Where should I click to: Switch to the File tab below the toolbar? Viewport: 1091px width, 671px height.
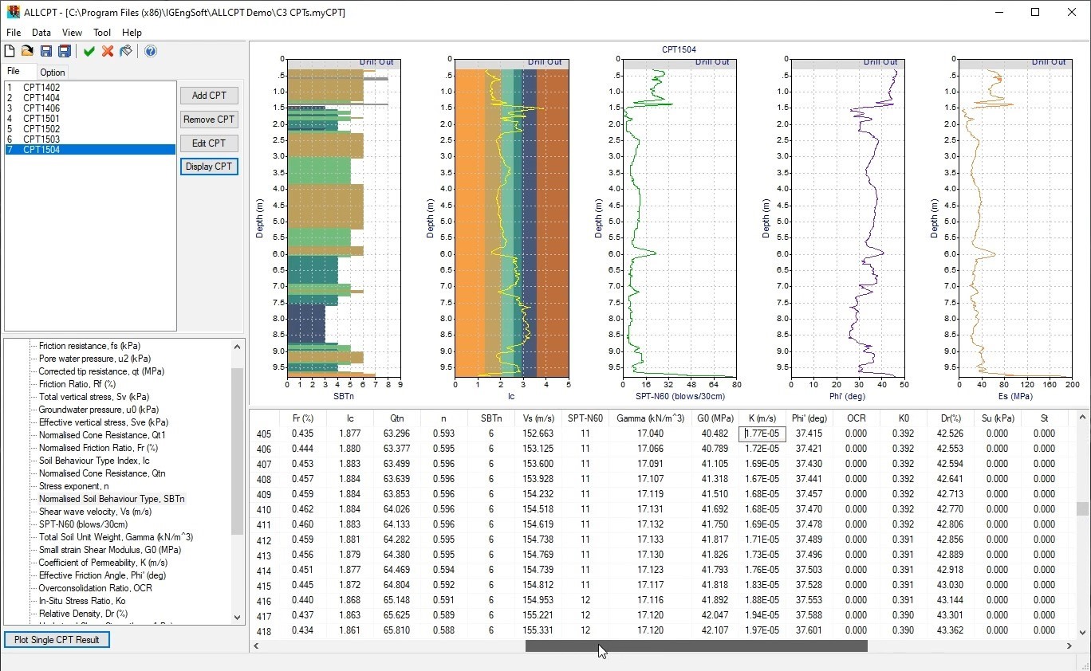[x=14, y=72]
